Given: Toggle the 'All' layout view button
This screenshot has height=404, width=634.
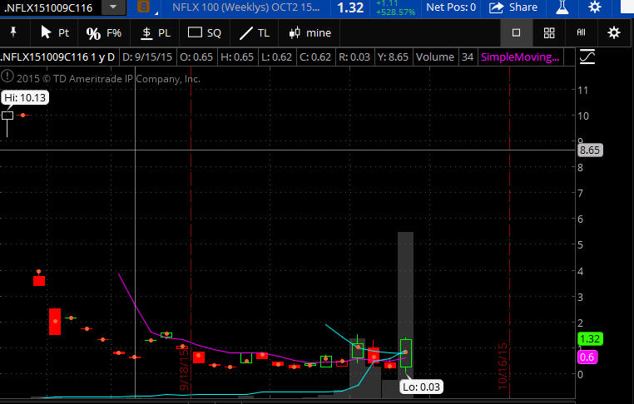Looking at the screenshot, I should coord(581,32).
